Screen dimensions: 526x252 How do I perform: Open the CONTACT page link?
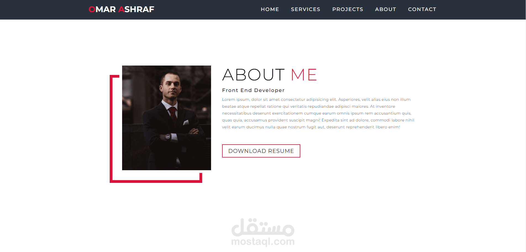point(422,9)
